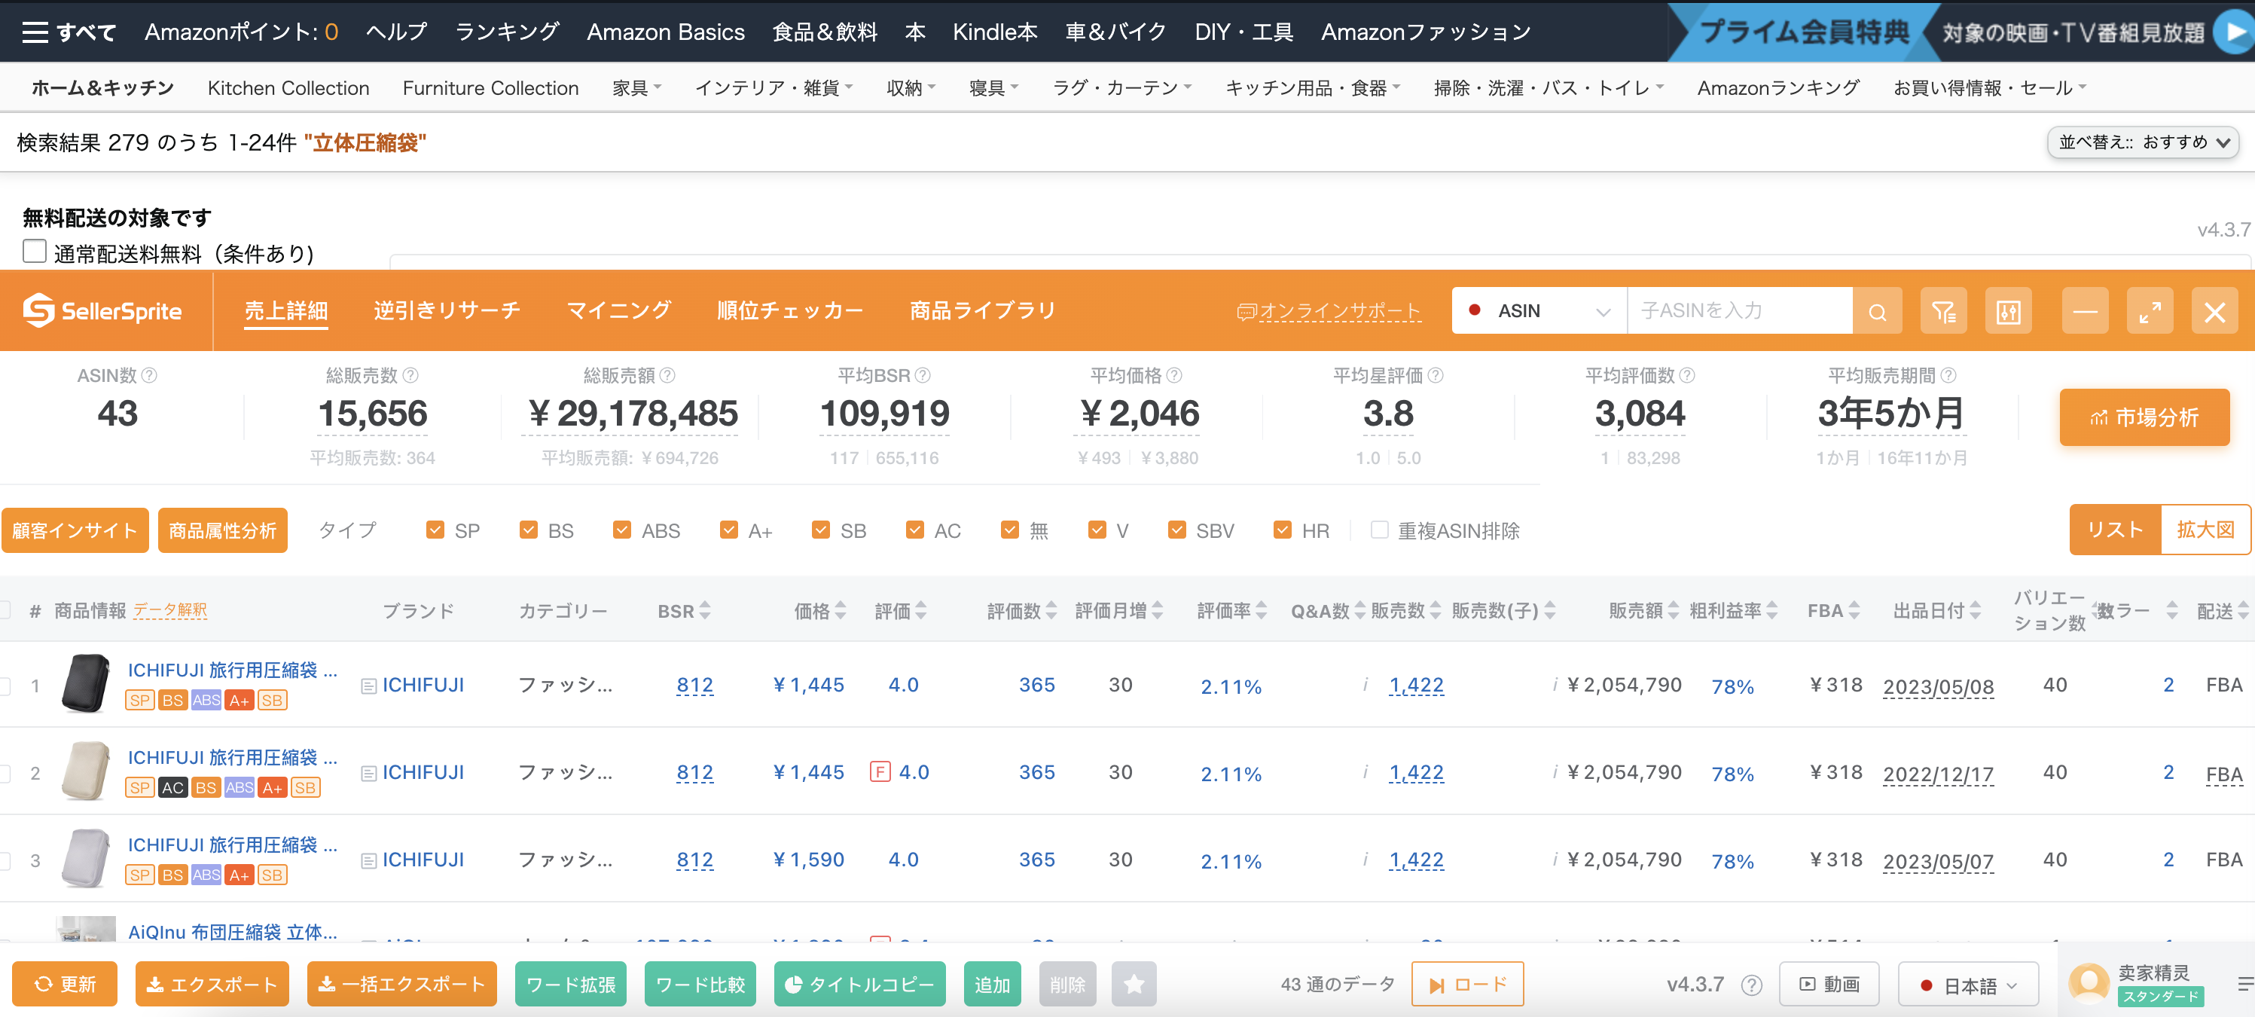Check 通常配送料無料 checkbox

(x=34, y=251)
